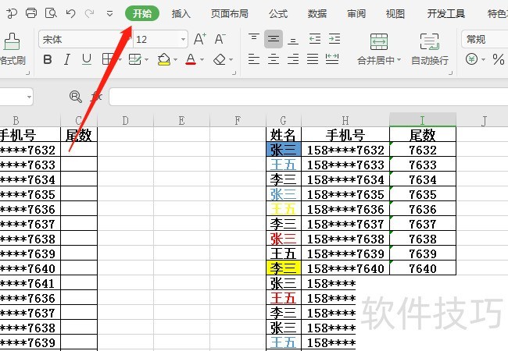This screenshot has height=351, width=508.
Task: Open number format 常规 dropdown
Action: coord(485,40)
